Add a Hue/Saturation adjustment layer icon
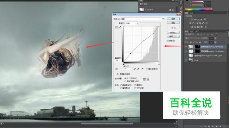 click(190, 23)
